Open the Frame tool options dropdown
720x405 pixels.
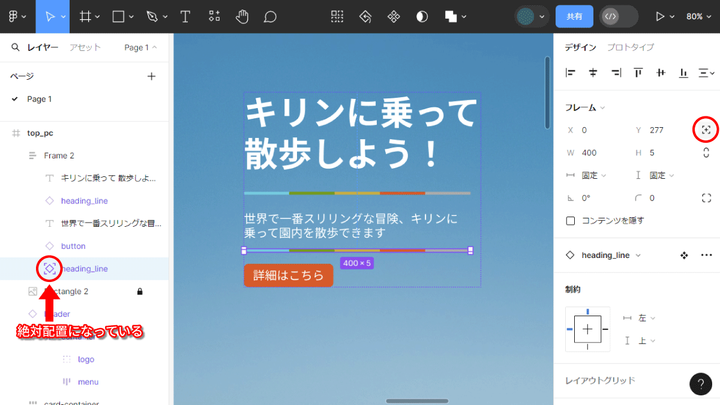coord(98,17)
